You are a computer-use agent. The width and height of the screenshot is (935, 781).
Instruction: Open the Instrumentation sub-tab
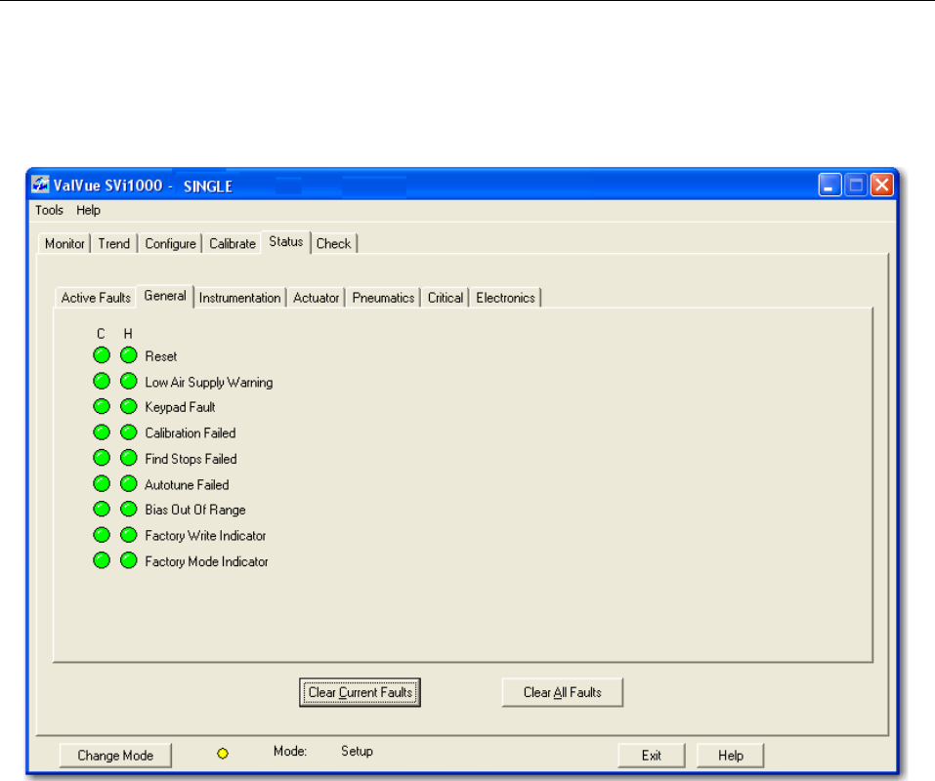[239, 298]
